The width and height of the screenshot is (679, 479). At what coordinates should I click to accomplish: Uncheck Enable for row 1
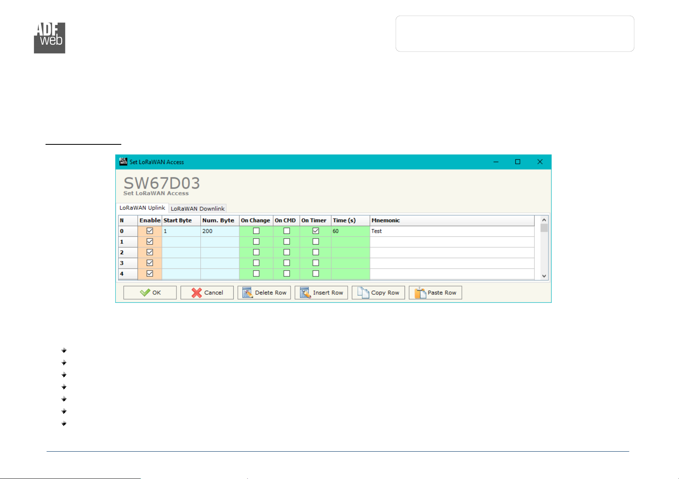coord(150,242)
